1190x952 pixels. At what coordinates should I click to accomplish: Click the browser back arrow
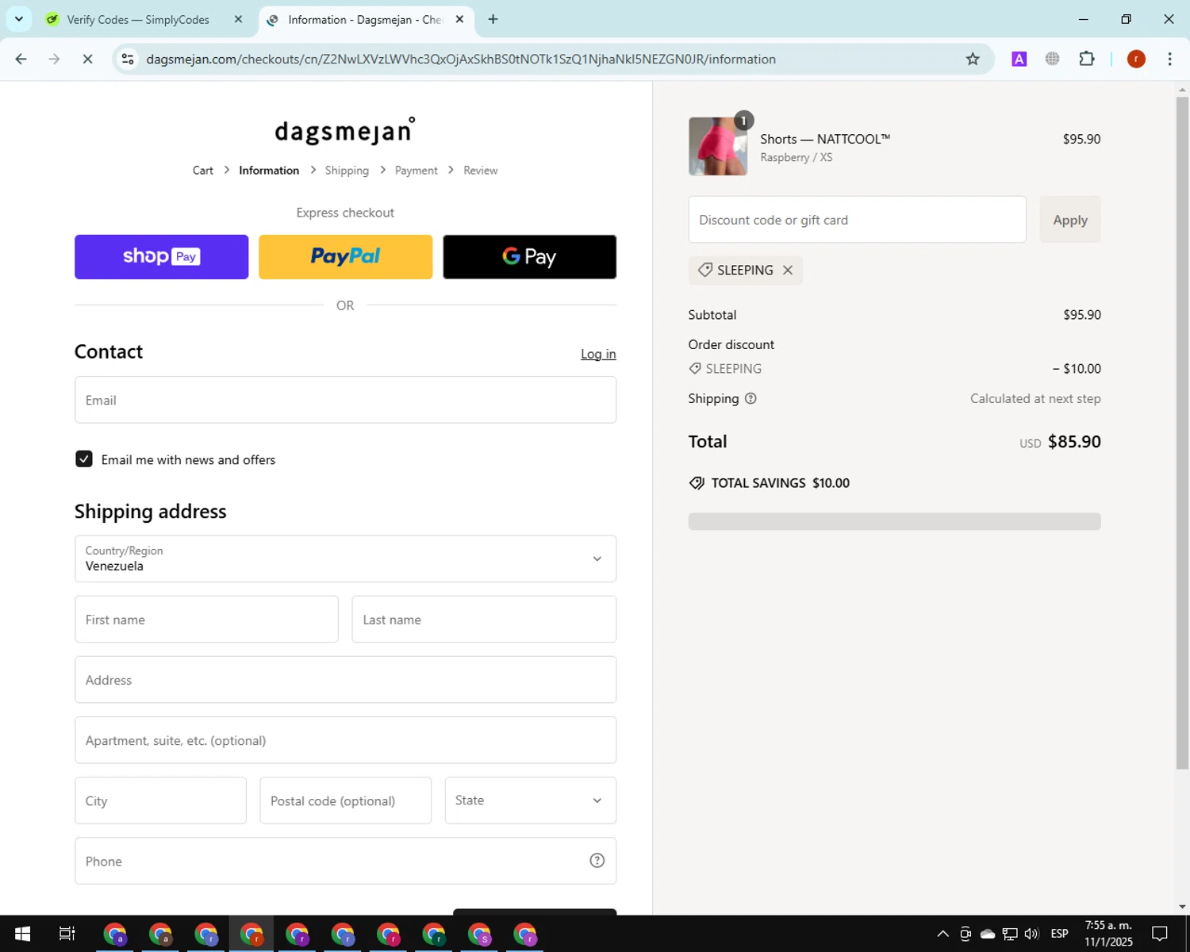(21, 59)
